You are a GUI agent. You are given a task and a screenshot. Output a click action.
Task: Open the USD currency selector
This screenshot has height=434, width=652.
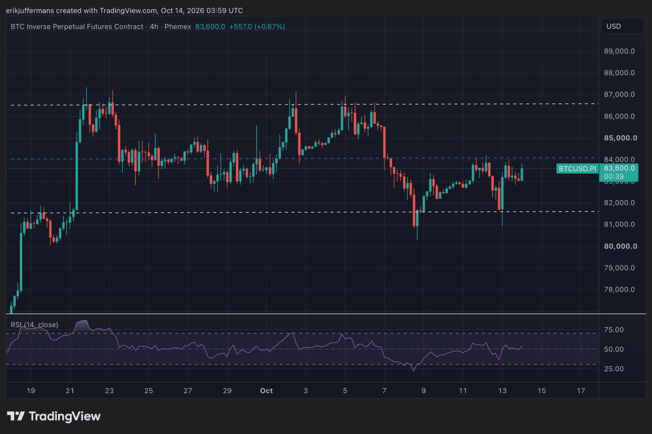(622, 26)
